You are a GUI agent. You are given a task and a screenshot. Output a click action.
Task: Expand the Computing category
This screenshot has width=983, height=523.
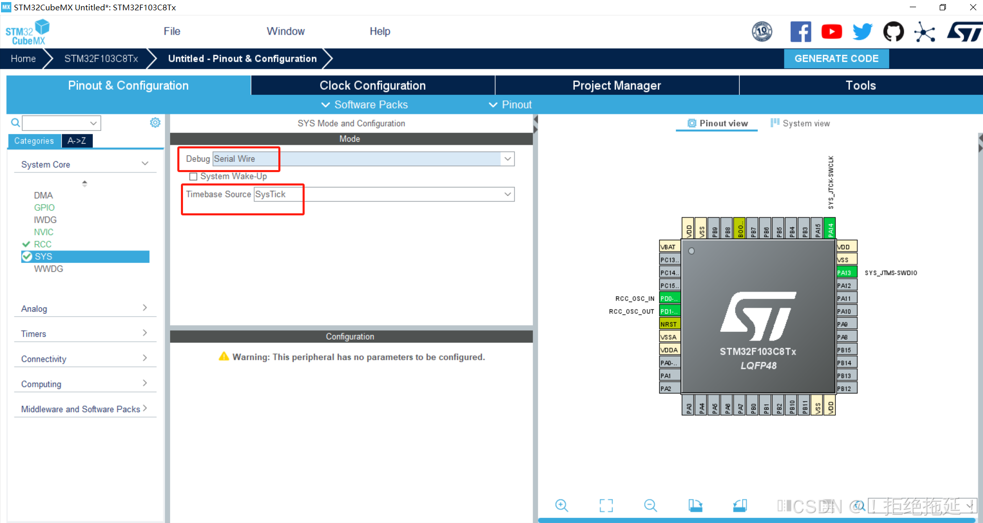tap(145, 383)
